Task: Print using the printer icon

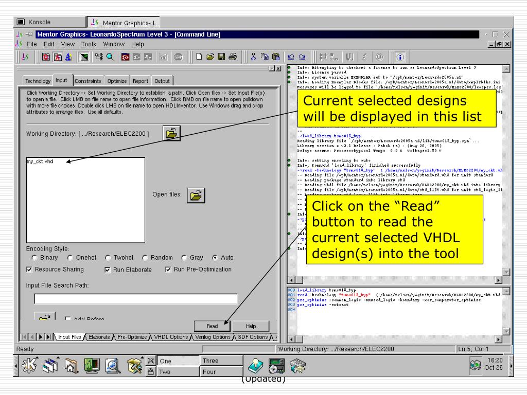Action: pyautogui.click(x=233, y=57)
